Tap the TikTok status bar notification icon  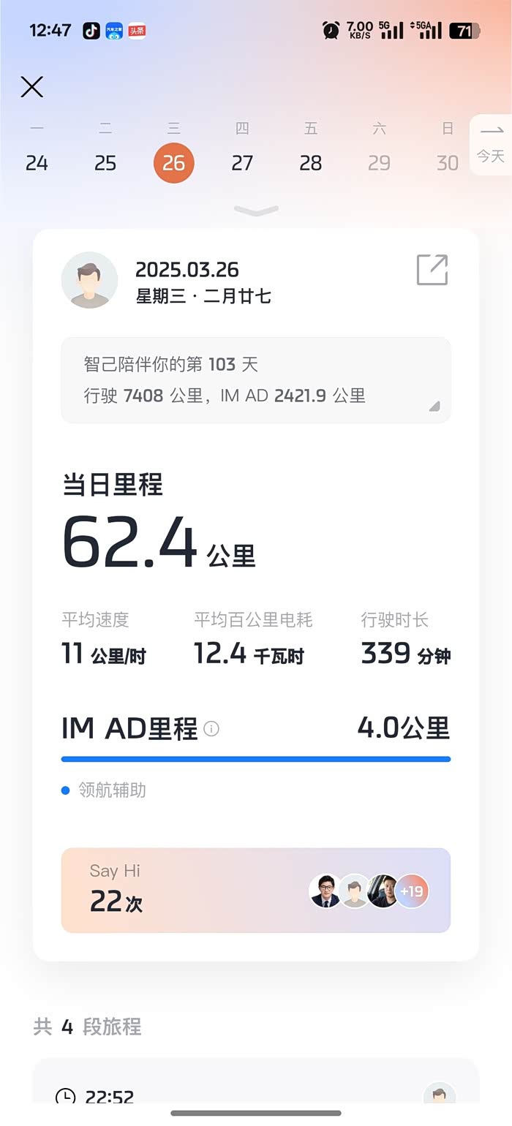[x=91, y=31]
